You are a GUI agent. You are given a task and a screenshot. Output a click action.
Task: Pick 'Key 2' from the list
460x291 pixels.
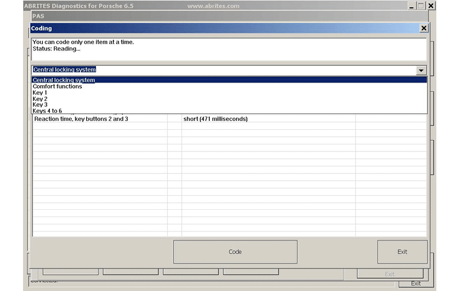(40, 99)
